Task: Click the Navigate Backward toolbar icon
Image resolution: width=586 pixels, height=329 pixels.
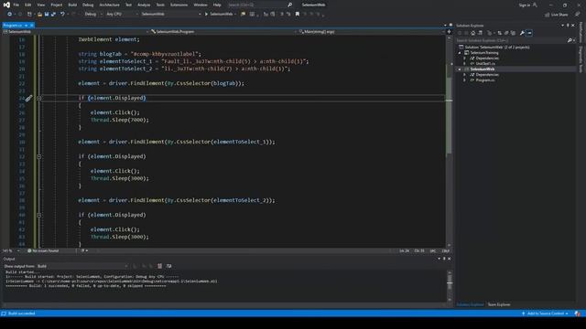Action: point(10,15)
